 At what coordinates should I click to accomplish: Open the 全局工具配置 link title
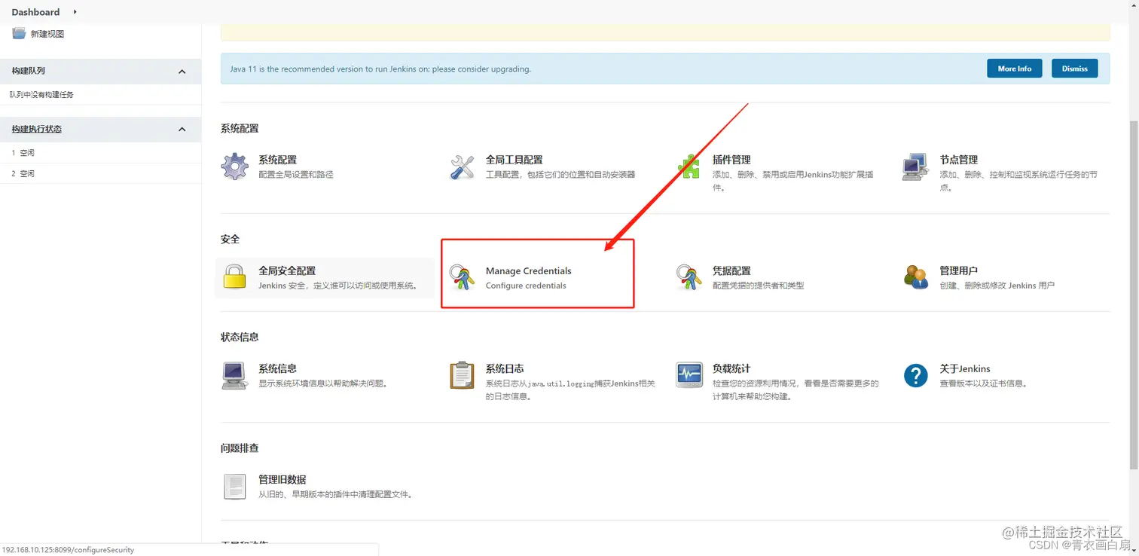point(514,160)
